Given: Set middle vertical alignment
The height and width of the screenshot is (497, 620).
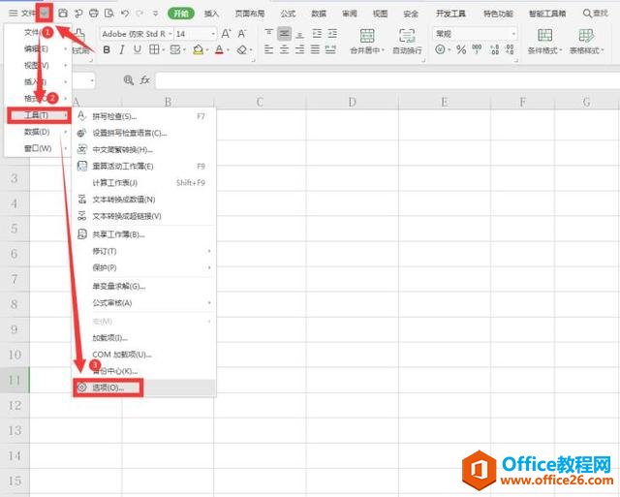Looking at the screenshot, I should (284, 34).
